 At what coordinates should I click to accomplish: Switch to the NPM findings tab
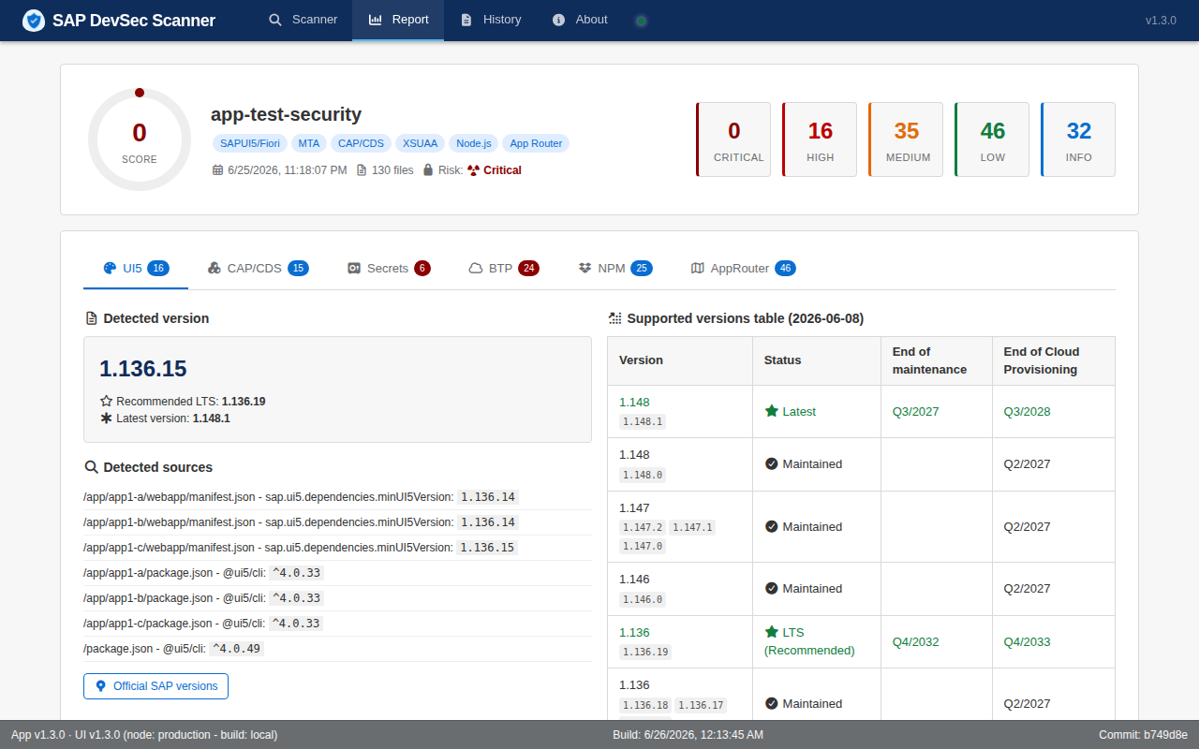pos(615,269)
